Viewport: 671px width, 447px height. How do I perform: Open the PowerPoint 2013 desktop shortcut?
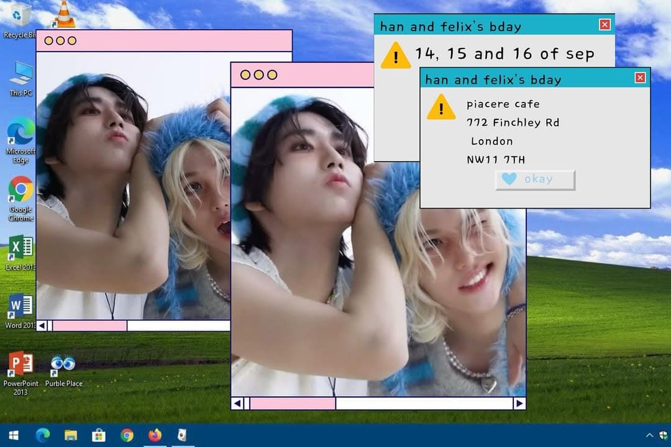click(x=21, y=373)
